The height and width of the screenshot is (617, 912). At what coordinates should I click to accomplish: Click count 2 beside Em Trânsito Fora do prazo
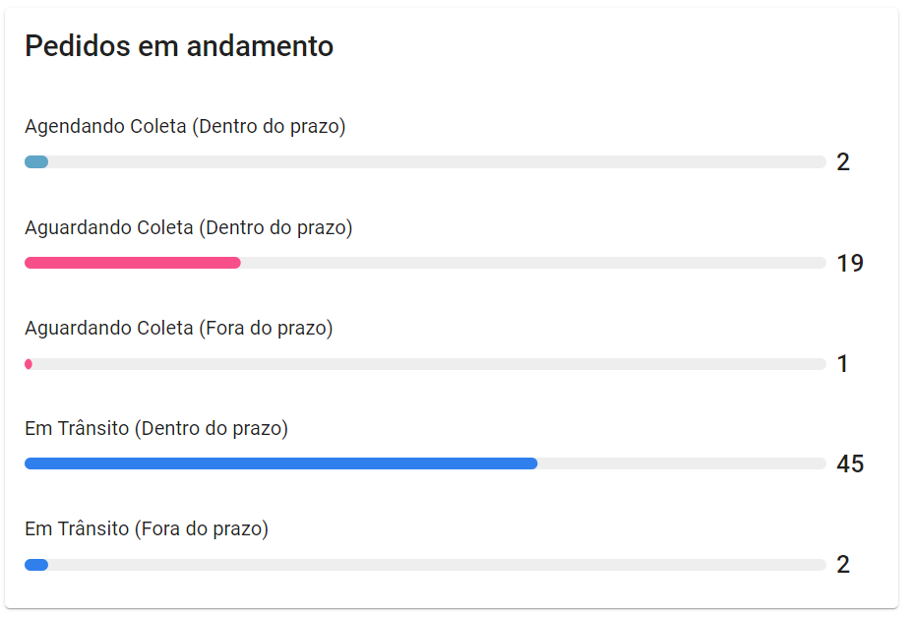click(x=843, y=565)
